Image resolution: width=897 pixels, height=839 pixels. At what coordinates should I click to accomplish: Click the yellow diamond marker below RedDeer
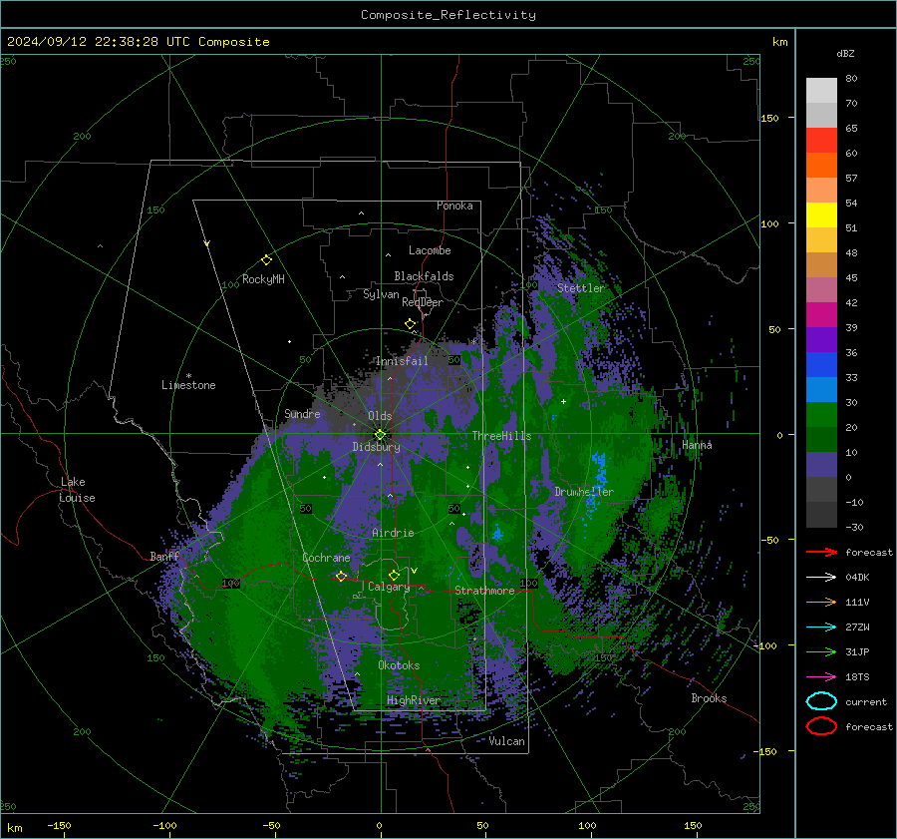tap(410, 324)
